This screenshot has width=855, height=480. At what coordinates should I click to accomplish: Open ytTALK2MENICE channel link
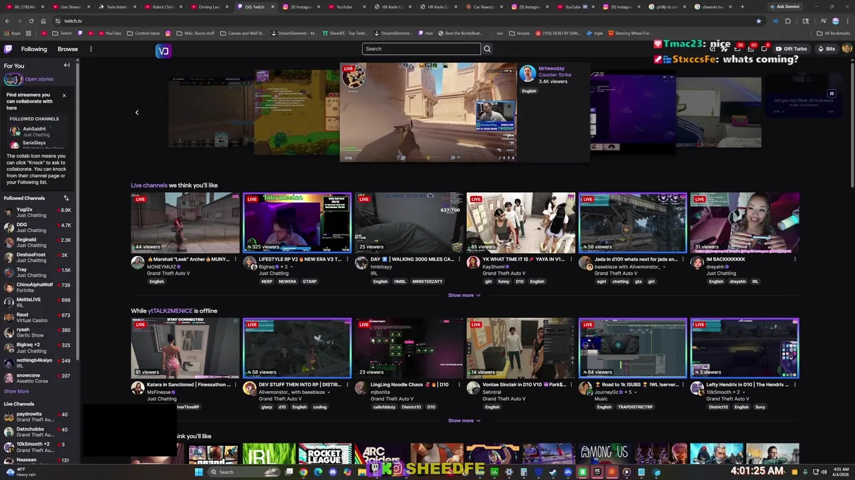click(170, 311)
